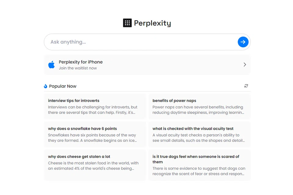Viewport: 293px width, 195px height.
Task: Click the chevron on the iPhone waitlist banner
Action: (244, 65)
